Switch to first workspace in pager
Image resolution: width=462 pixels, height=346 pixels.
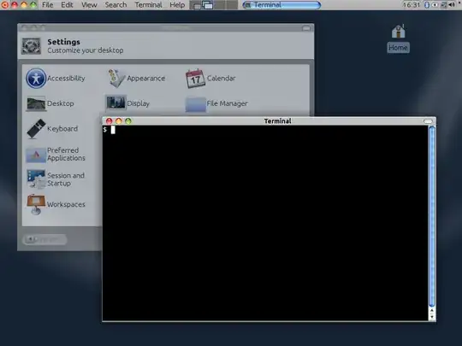[x=196, y=5]
